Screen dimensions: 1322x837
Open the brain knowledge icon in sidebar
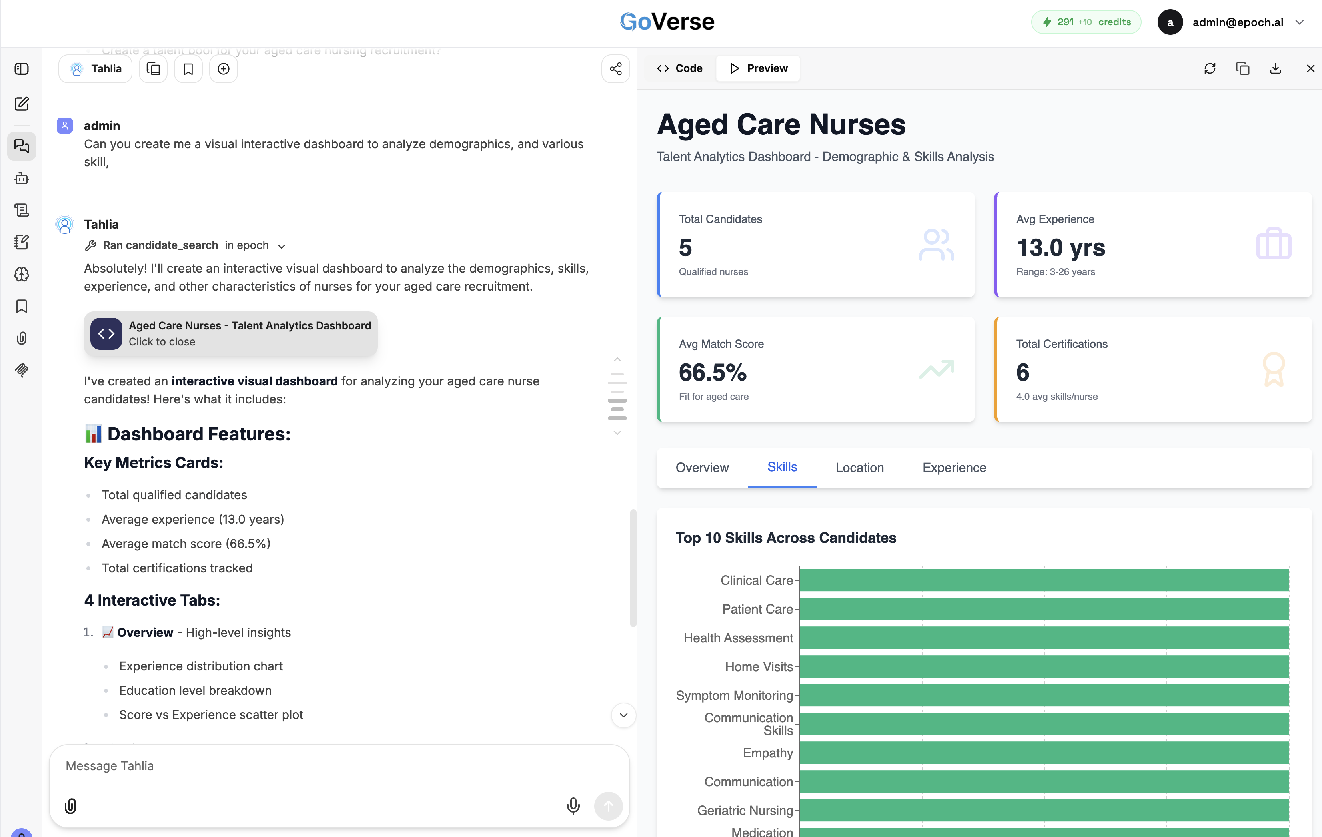[x=22, y=275]
